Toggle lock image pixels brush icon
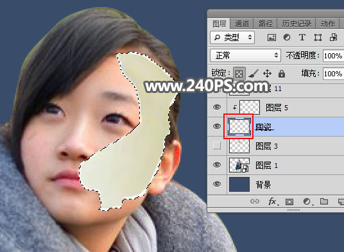Screen dimensions: 344x252 click(x=254, y=74)
